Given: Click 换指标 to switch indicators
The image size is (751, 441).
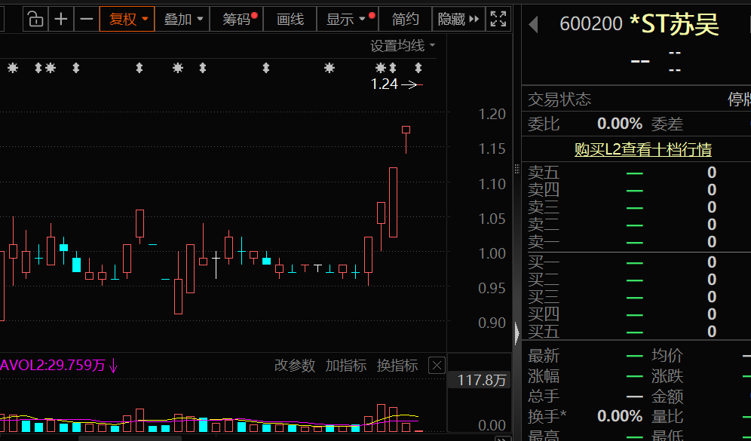Looking at the screenshot, I should click(397, 365).
